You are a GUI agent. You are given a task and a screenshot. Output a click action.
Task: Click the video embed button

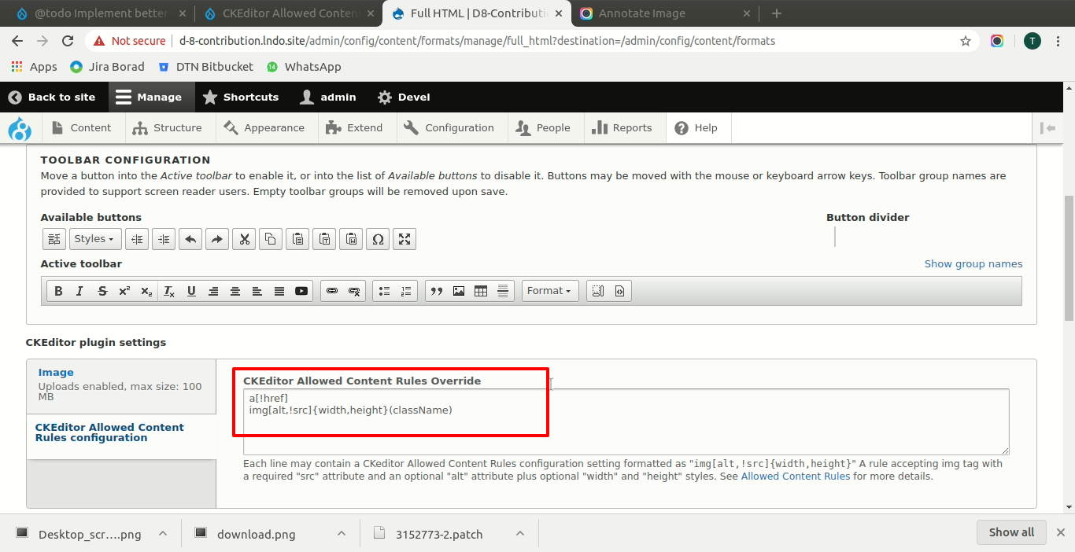tap(301, 291)
